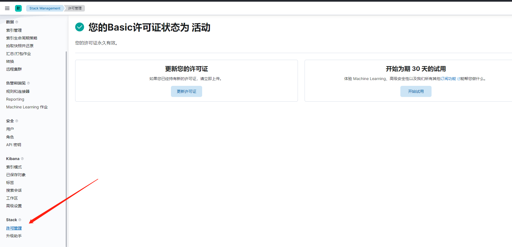
Task: Click help icon next to 告警和洞见 heading
Action: [28, 83]
